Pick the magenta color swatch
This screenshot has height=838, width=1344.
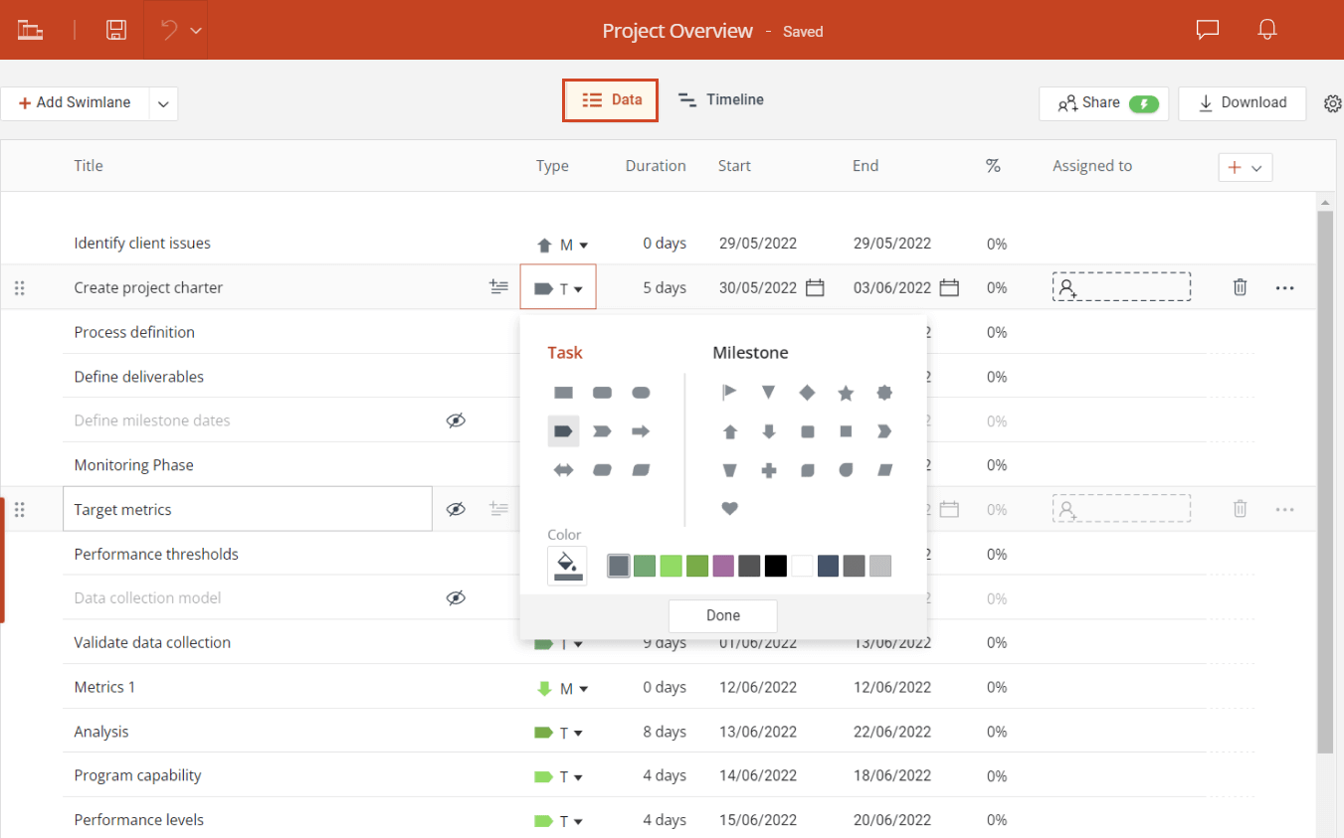pyautogui.click(x=723, y=565)
